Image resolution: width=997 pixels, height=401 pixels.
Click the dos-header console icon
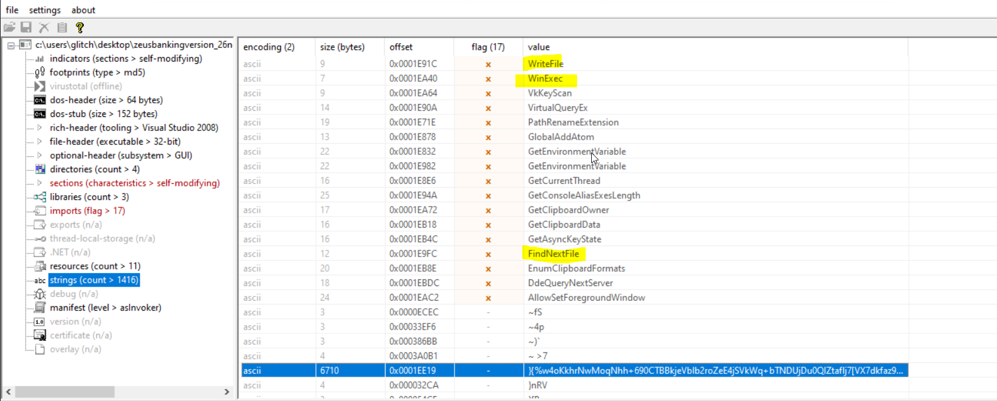click(x=40, y=100)
